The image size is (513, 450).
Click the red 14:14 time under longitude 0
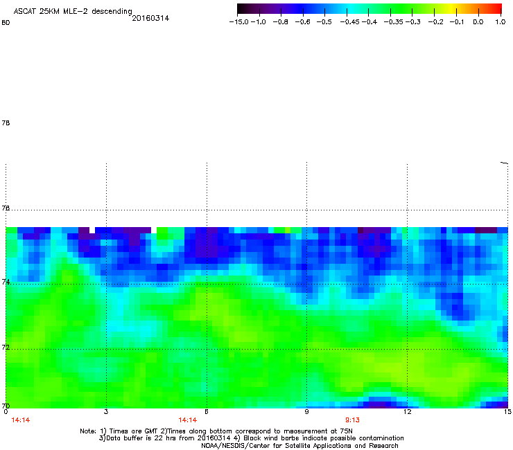point(21,420)
